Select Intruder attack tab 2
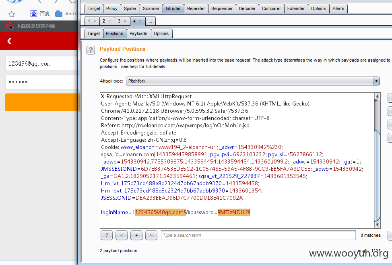The image size is (392, 265). point(104,21)
